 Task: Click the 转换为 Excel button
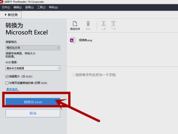pyautogui.click(x=33, y=102)
